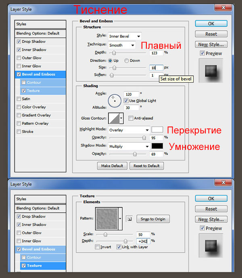This screenshot has width=242, height=278.
Task: Enable Stroke checkbox
Action: tap(19, 131)
